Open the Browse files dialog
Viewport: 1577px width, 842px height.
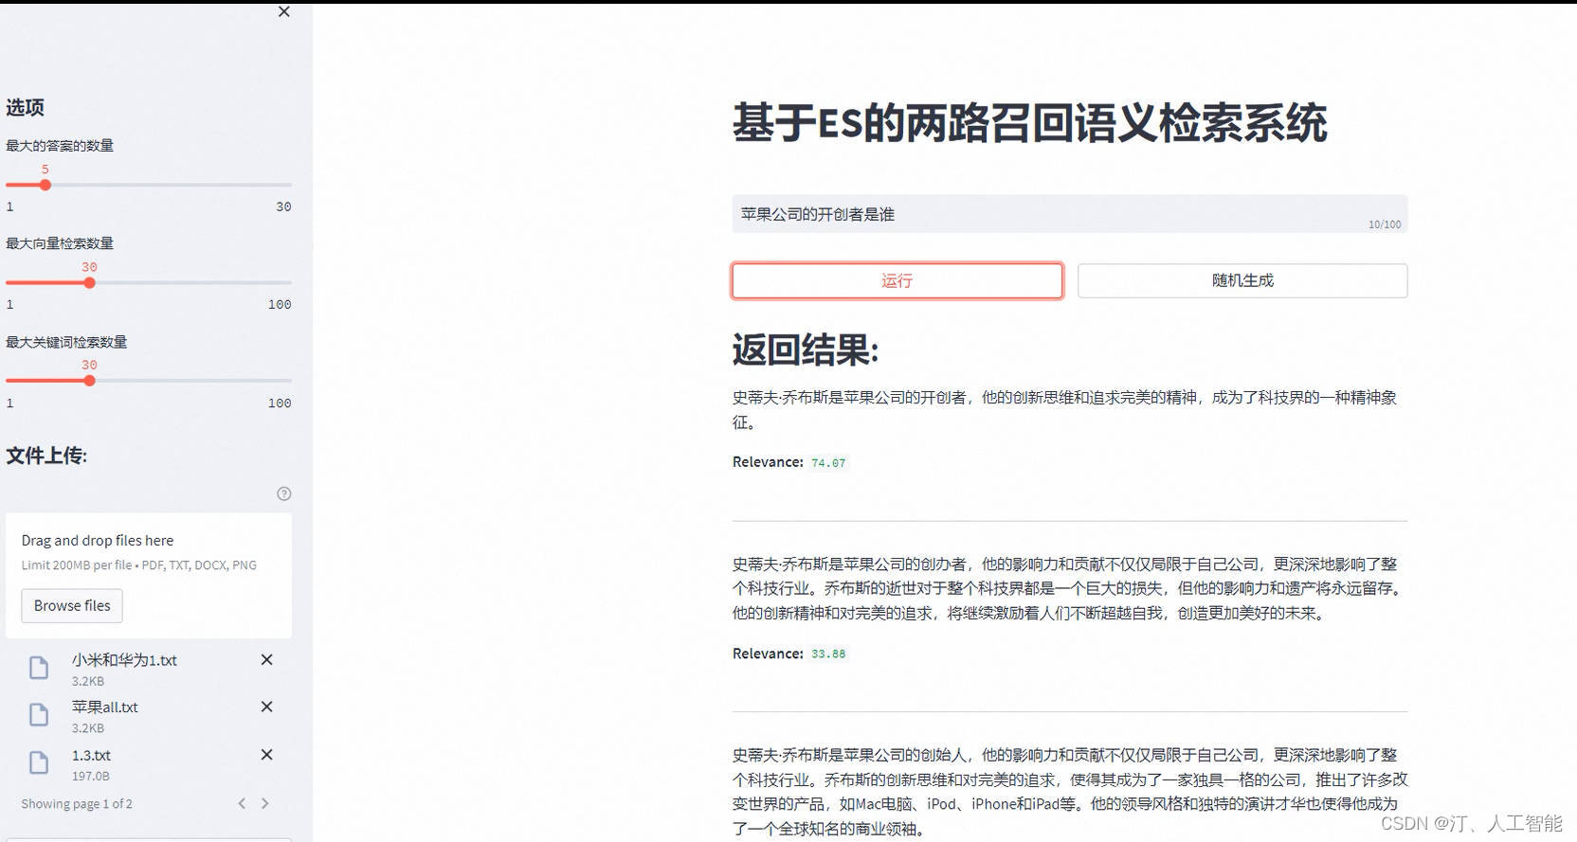coord(72,605)
